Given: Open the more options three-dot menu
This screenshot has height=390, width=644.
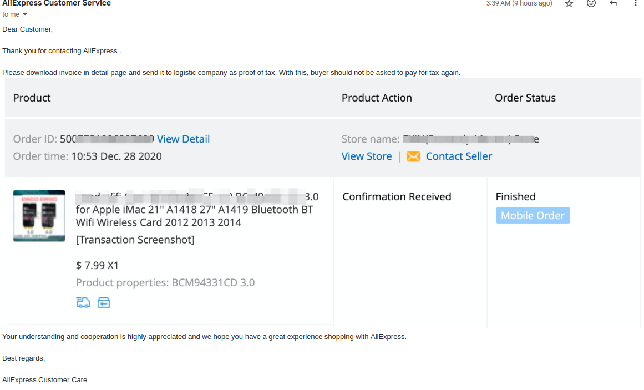Looking at the screenshot, I should pos(635,3).
